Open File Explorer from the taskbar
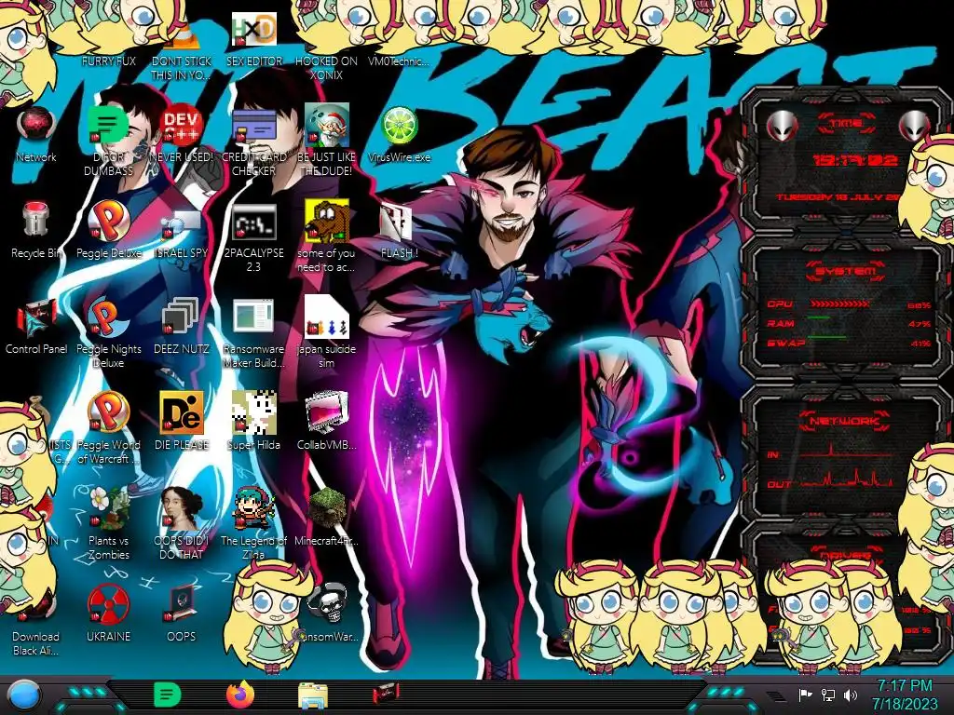Screen dimensions: 954x715 point(313,695)
